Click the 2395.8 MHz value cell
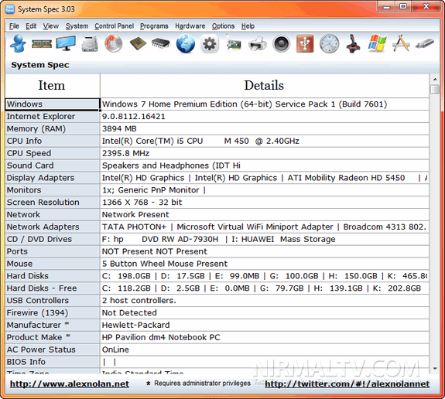 point(264,153)
